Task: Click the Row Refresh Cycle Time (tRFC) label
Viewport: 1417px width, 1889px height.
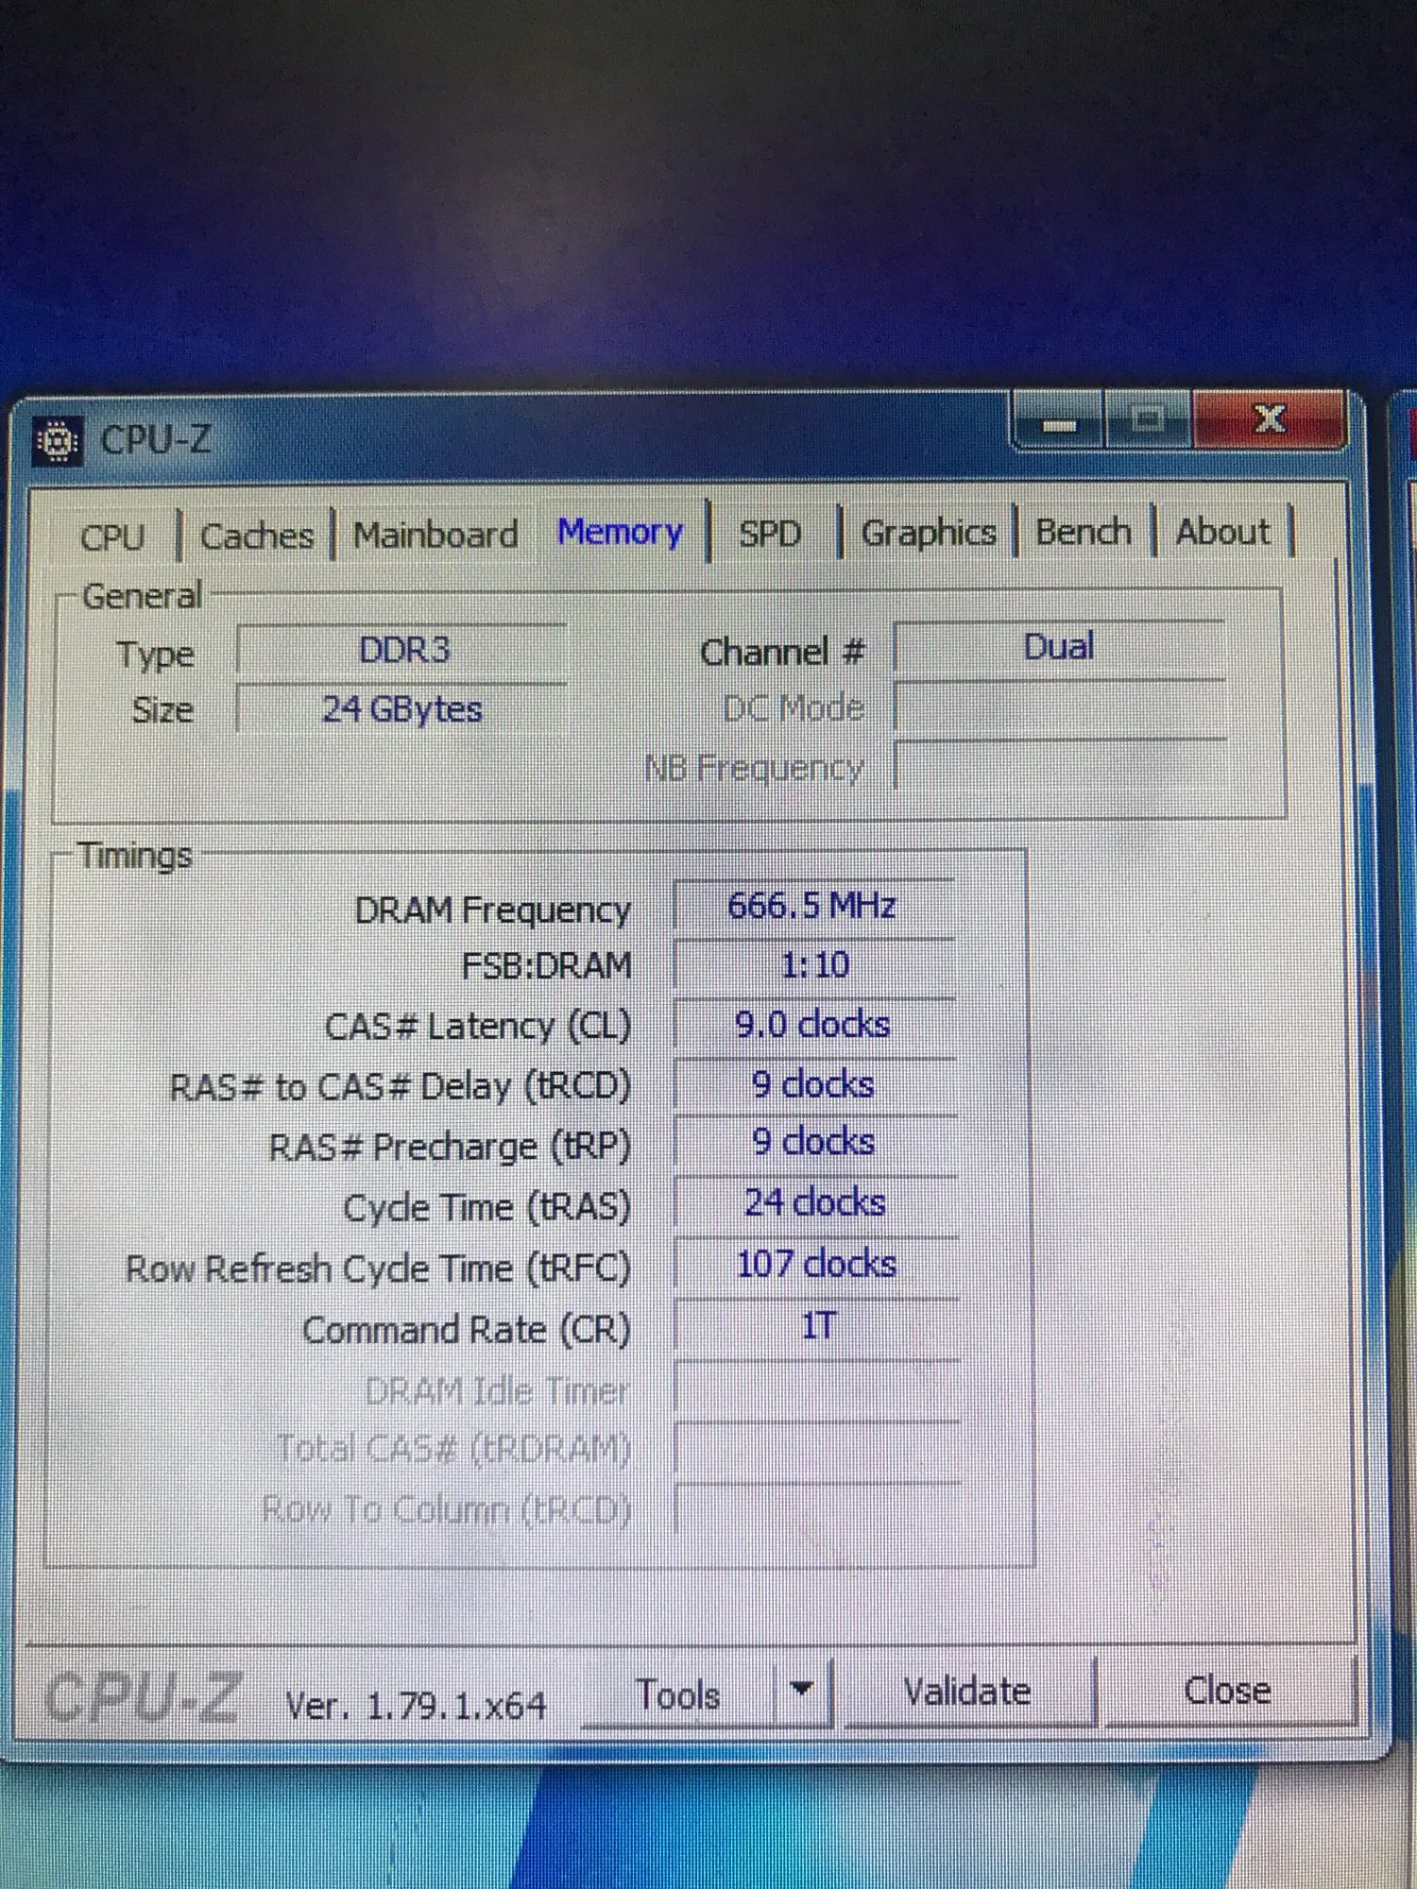Action: [378, 1268]
